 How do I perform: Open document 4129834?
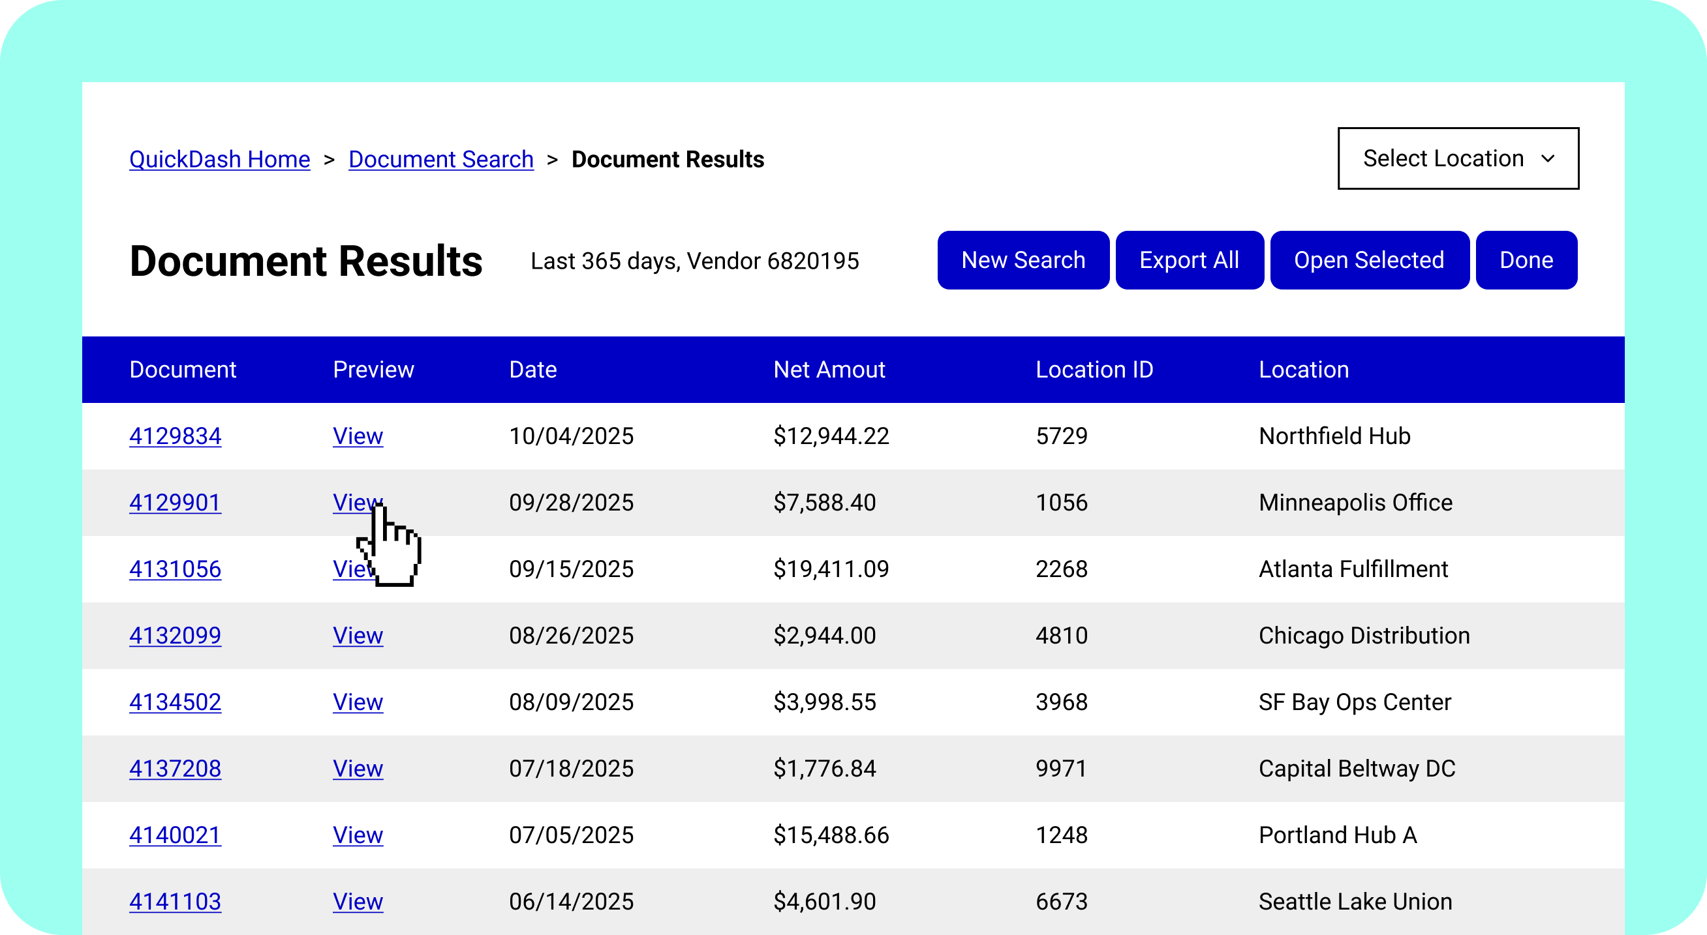tap(175, 436)
